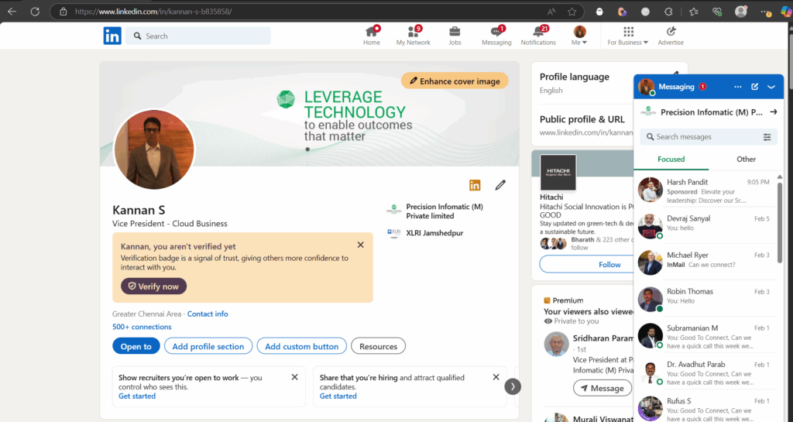Click the LinkedIn logo icon
Screen dimensions: 793x422
pos(112,36)
